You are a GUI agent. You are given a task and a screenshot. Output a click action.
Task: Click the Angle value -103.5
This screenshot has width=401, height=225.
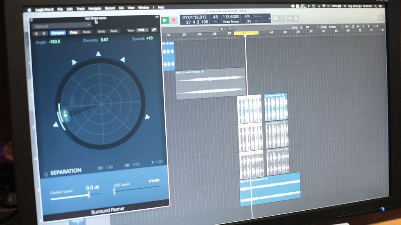click(54, 42)
